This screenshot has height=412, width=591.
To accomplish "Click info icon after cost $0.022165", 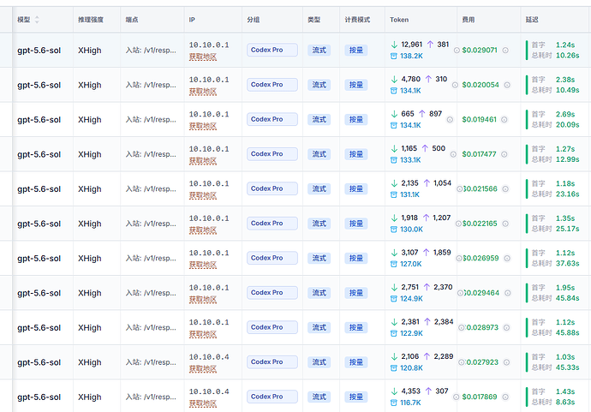I will (x=505, y=224).
